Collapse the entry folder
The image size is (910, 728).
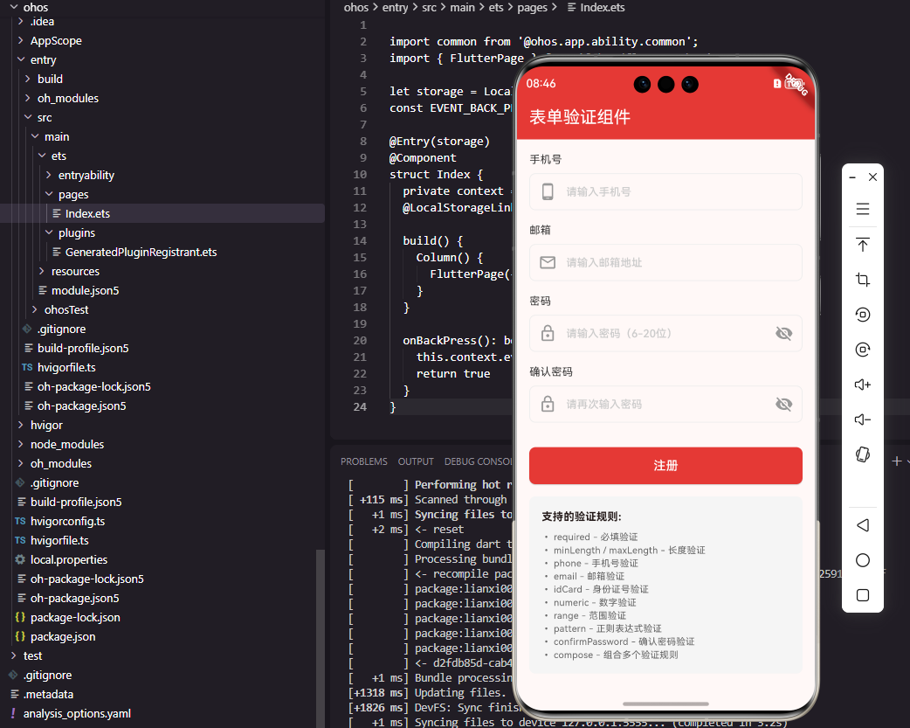click(x=21, y=59)
